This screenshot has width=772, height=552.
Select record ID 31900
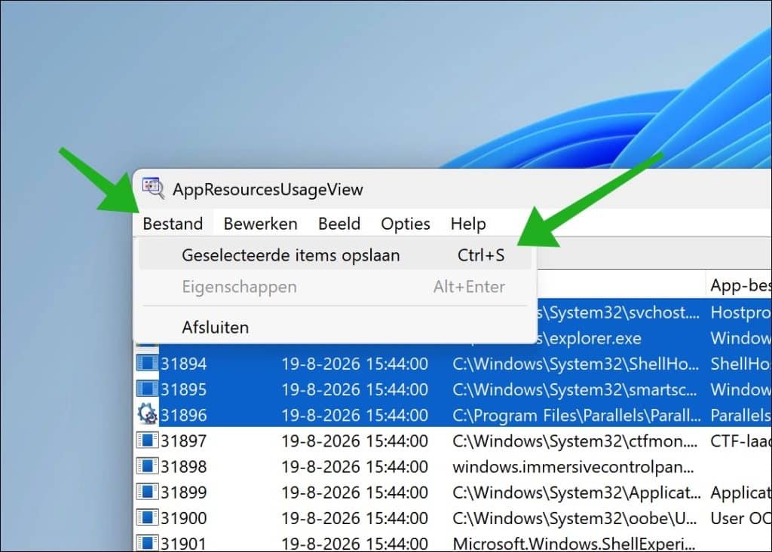184,518
